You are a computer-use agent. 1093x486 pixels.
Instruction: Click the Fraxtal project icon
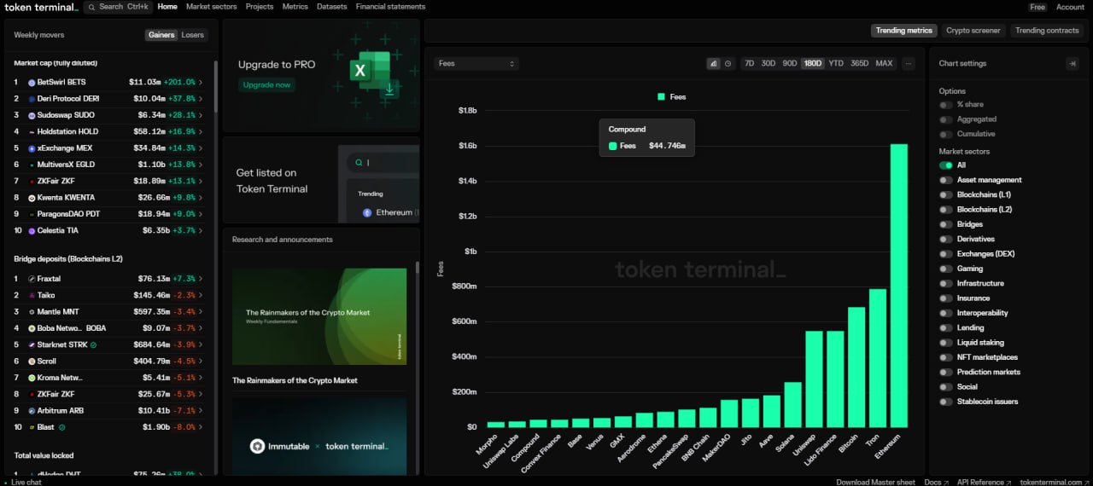click(32, 279)
